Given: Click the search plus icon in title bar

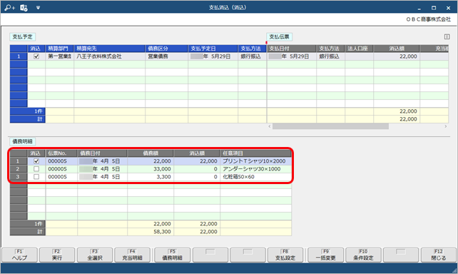Looking at the screenshot, I should pyautogui.click(x=9, y=8).
